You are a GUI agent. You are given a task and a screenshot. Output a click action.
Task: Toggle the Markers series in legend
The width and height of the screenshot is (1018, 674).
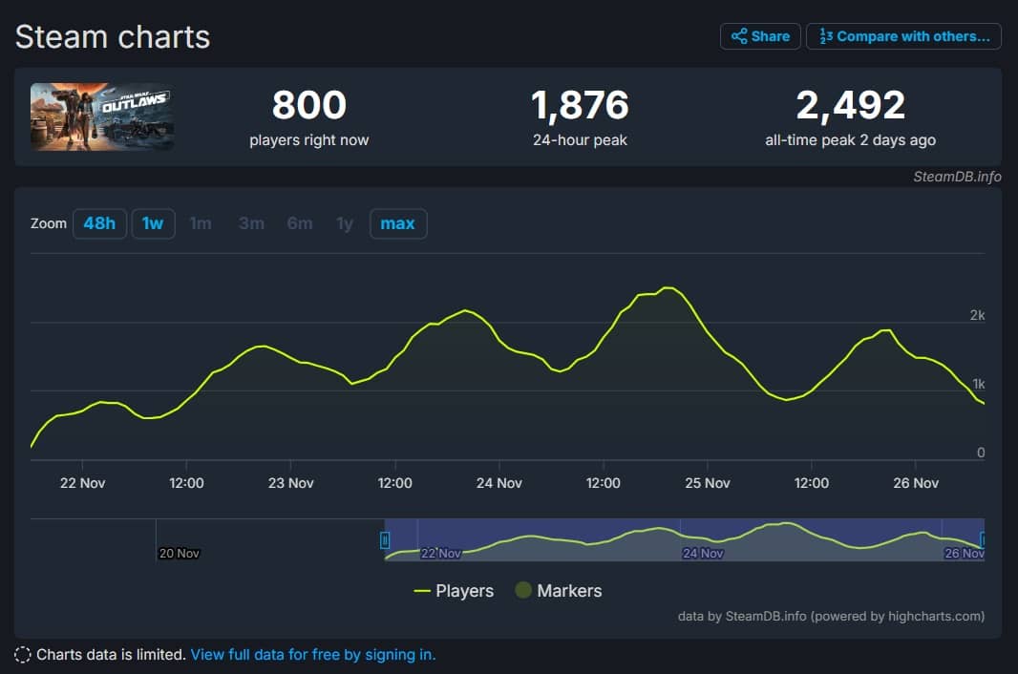click(x=559, y=591)
